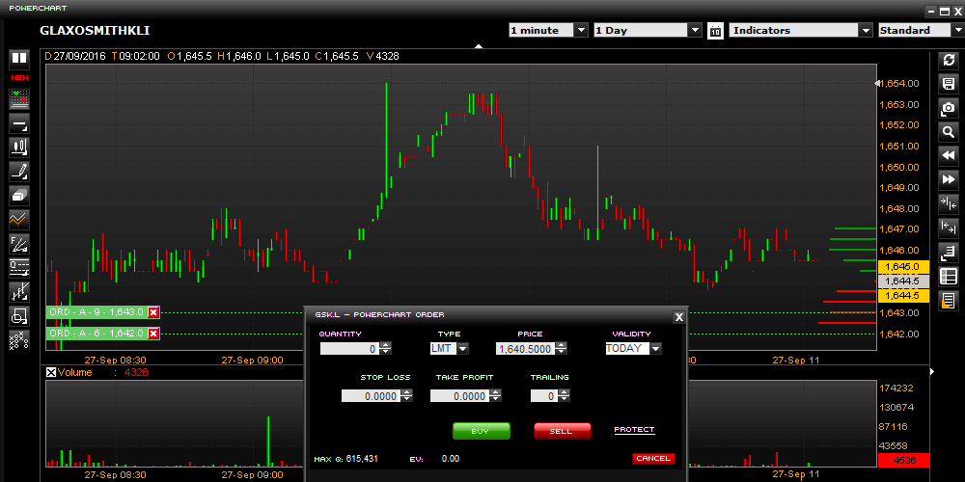Click the ORD - A - 6 order label

click(x=96, y=334)
